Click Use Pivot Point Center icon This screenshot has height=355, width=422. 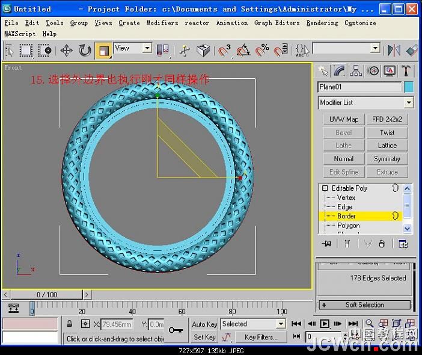tap(162, 51)
